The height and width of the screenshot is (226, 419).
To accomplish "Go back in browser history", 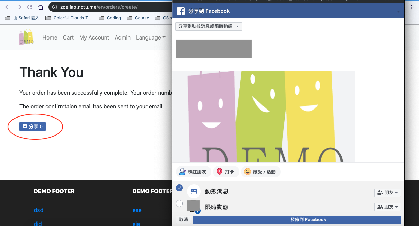I will click(8, 7).
